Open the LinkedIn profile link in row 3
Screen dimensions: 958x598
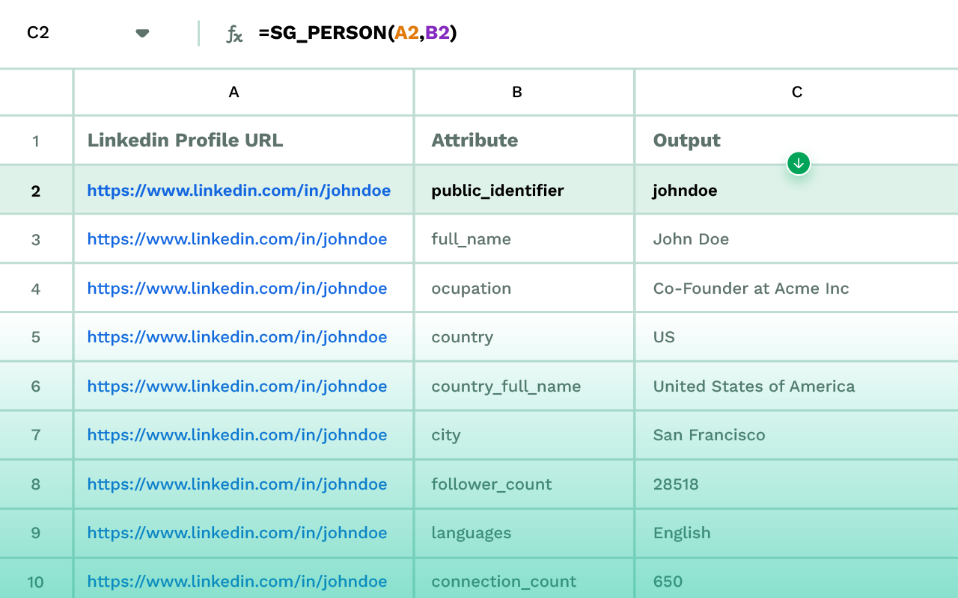click(x=238, y=238)
